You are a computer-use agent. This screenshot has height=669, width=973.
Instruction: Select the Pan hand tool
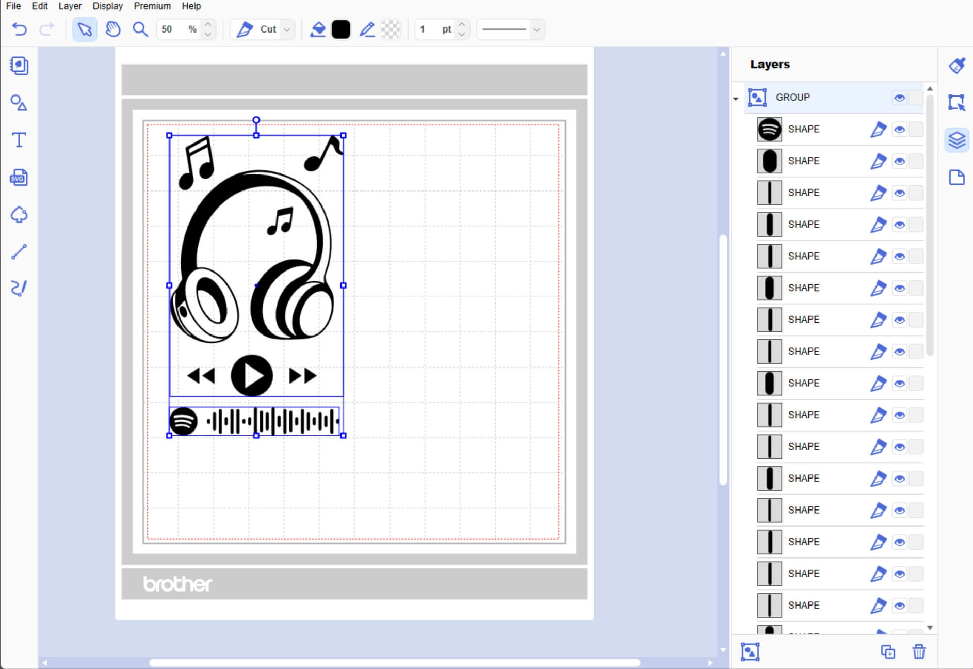coord(112,29)
